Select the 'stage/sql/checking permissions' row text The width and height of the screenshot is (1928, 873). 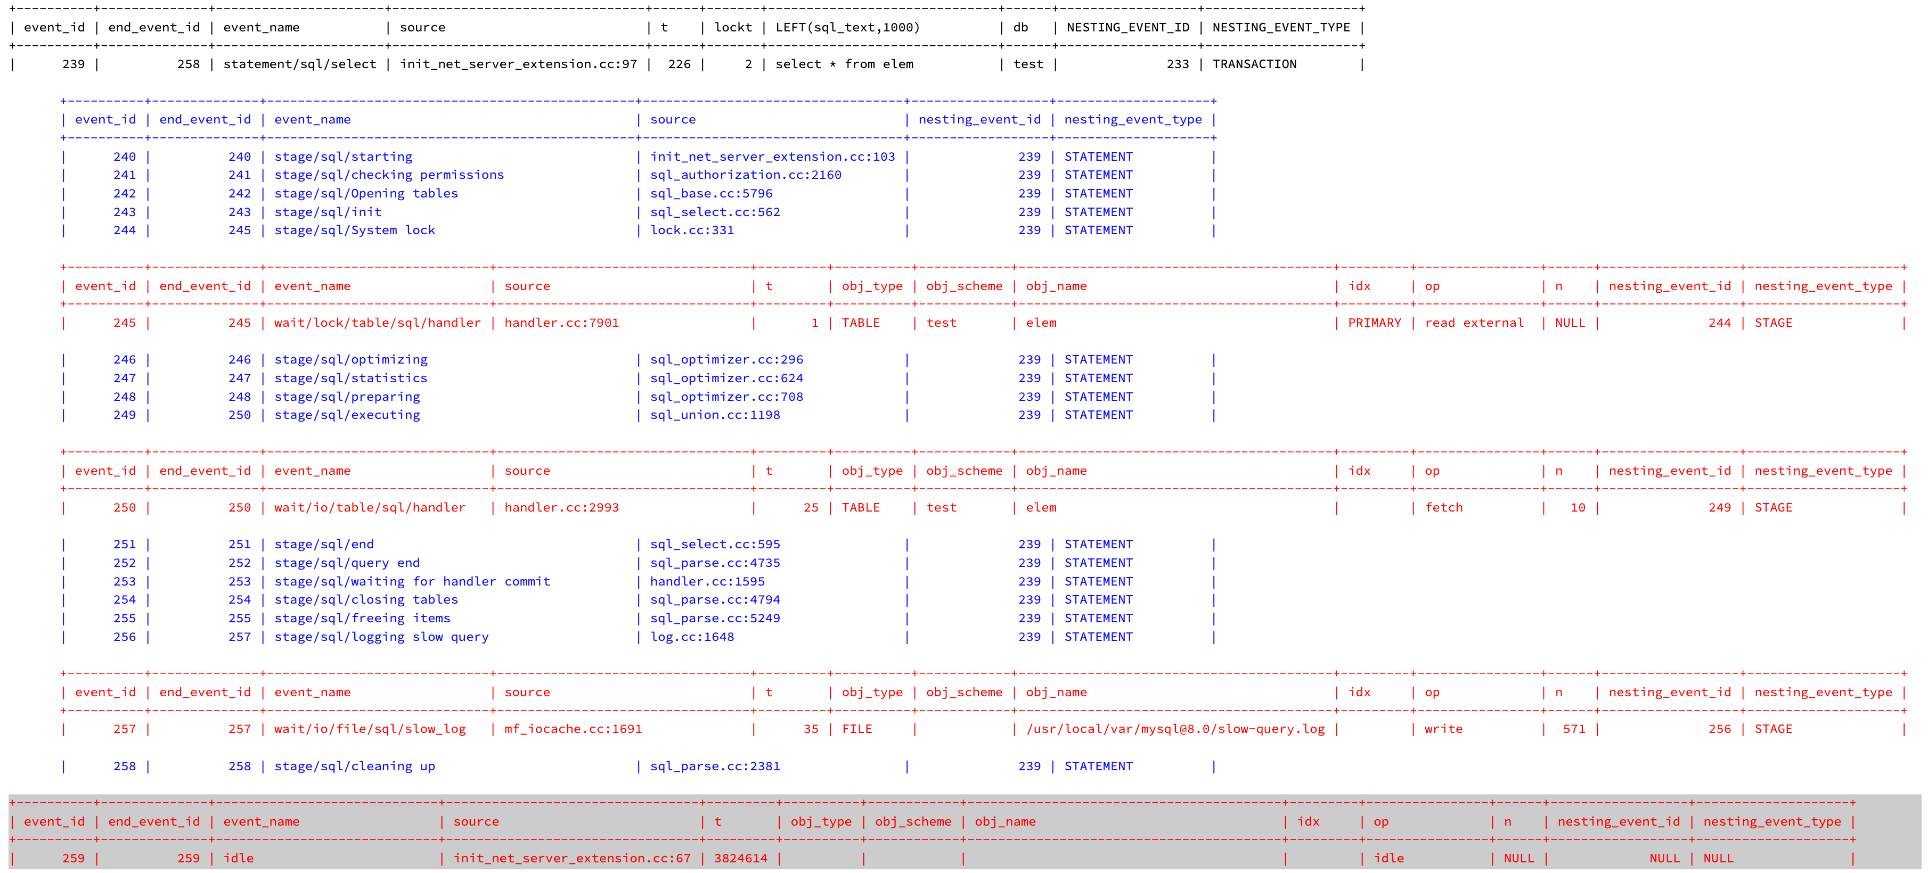coord(388,175)
